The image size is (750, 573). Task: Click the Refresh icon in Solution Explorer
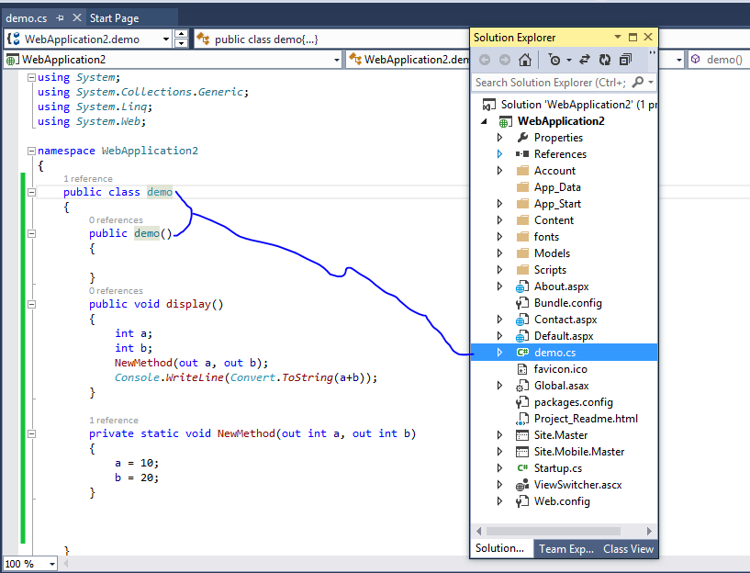pyautogui.click(x=605, y=60)
